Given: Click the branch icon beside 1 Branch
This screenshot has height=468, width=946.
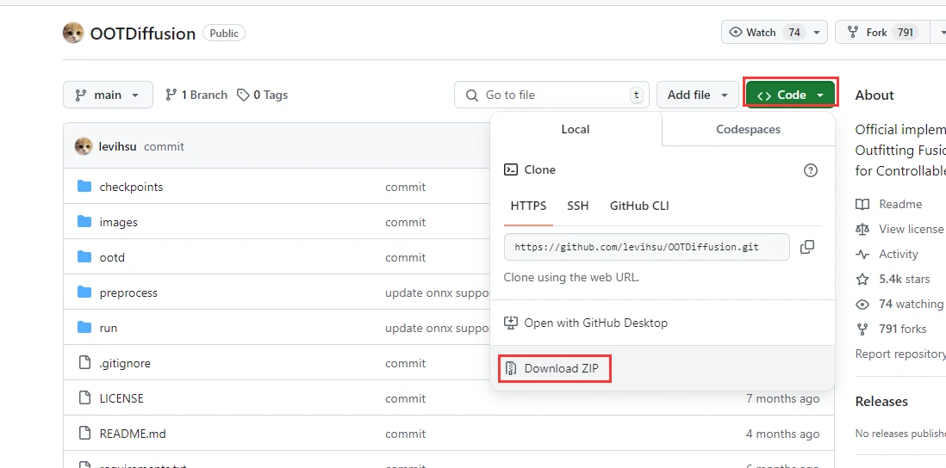Looking at the screenshot, I should pyautogui.click(x=171, y=95).
